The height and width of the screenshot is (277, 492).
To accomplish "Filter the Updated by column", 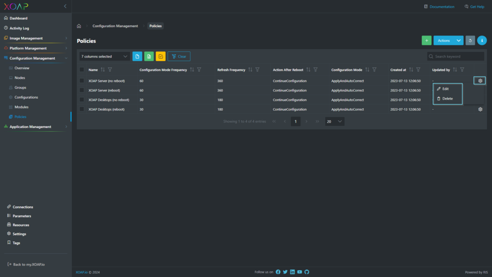I will tap(462, 70).
